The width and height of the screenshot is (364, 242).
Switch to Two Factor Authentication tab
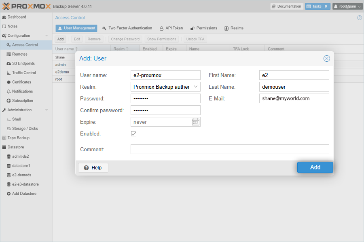click(127, 28)
